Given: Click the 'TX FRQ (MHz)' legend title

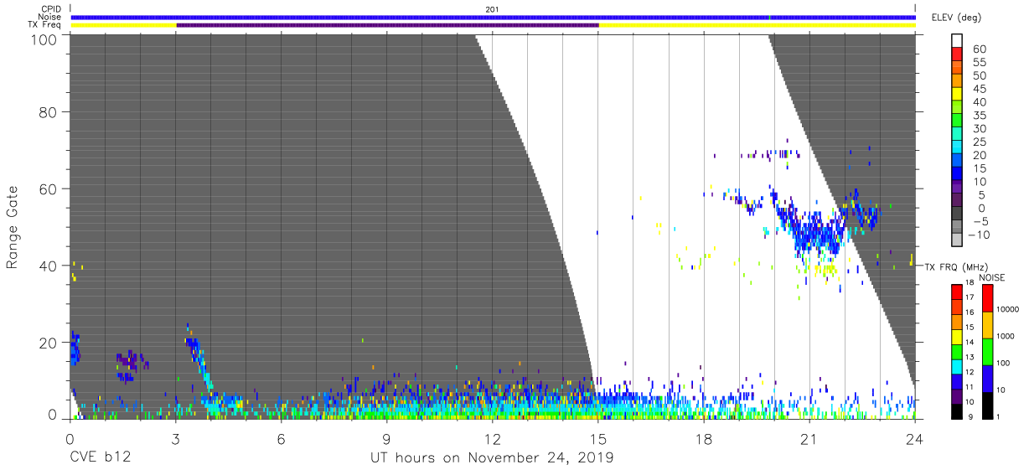Looking at the screenshot, I should click(x=955, y=267).
